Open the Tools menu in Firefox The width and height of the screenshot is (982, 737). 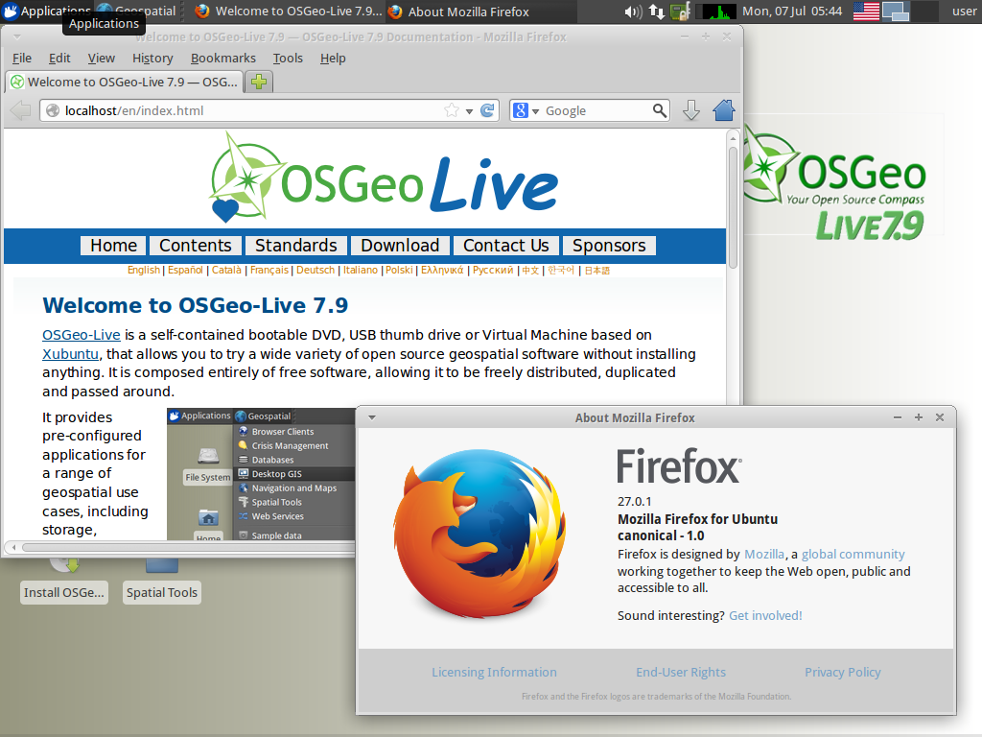coord(288,59)
